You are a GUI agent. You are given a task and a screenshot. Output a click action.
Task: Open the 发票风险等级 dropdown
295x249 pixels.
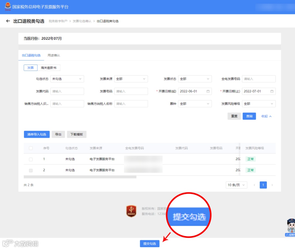(259, 104)
